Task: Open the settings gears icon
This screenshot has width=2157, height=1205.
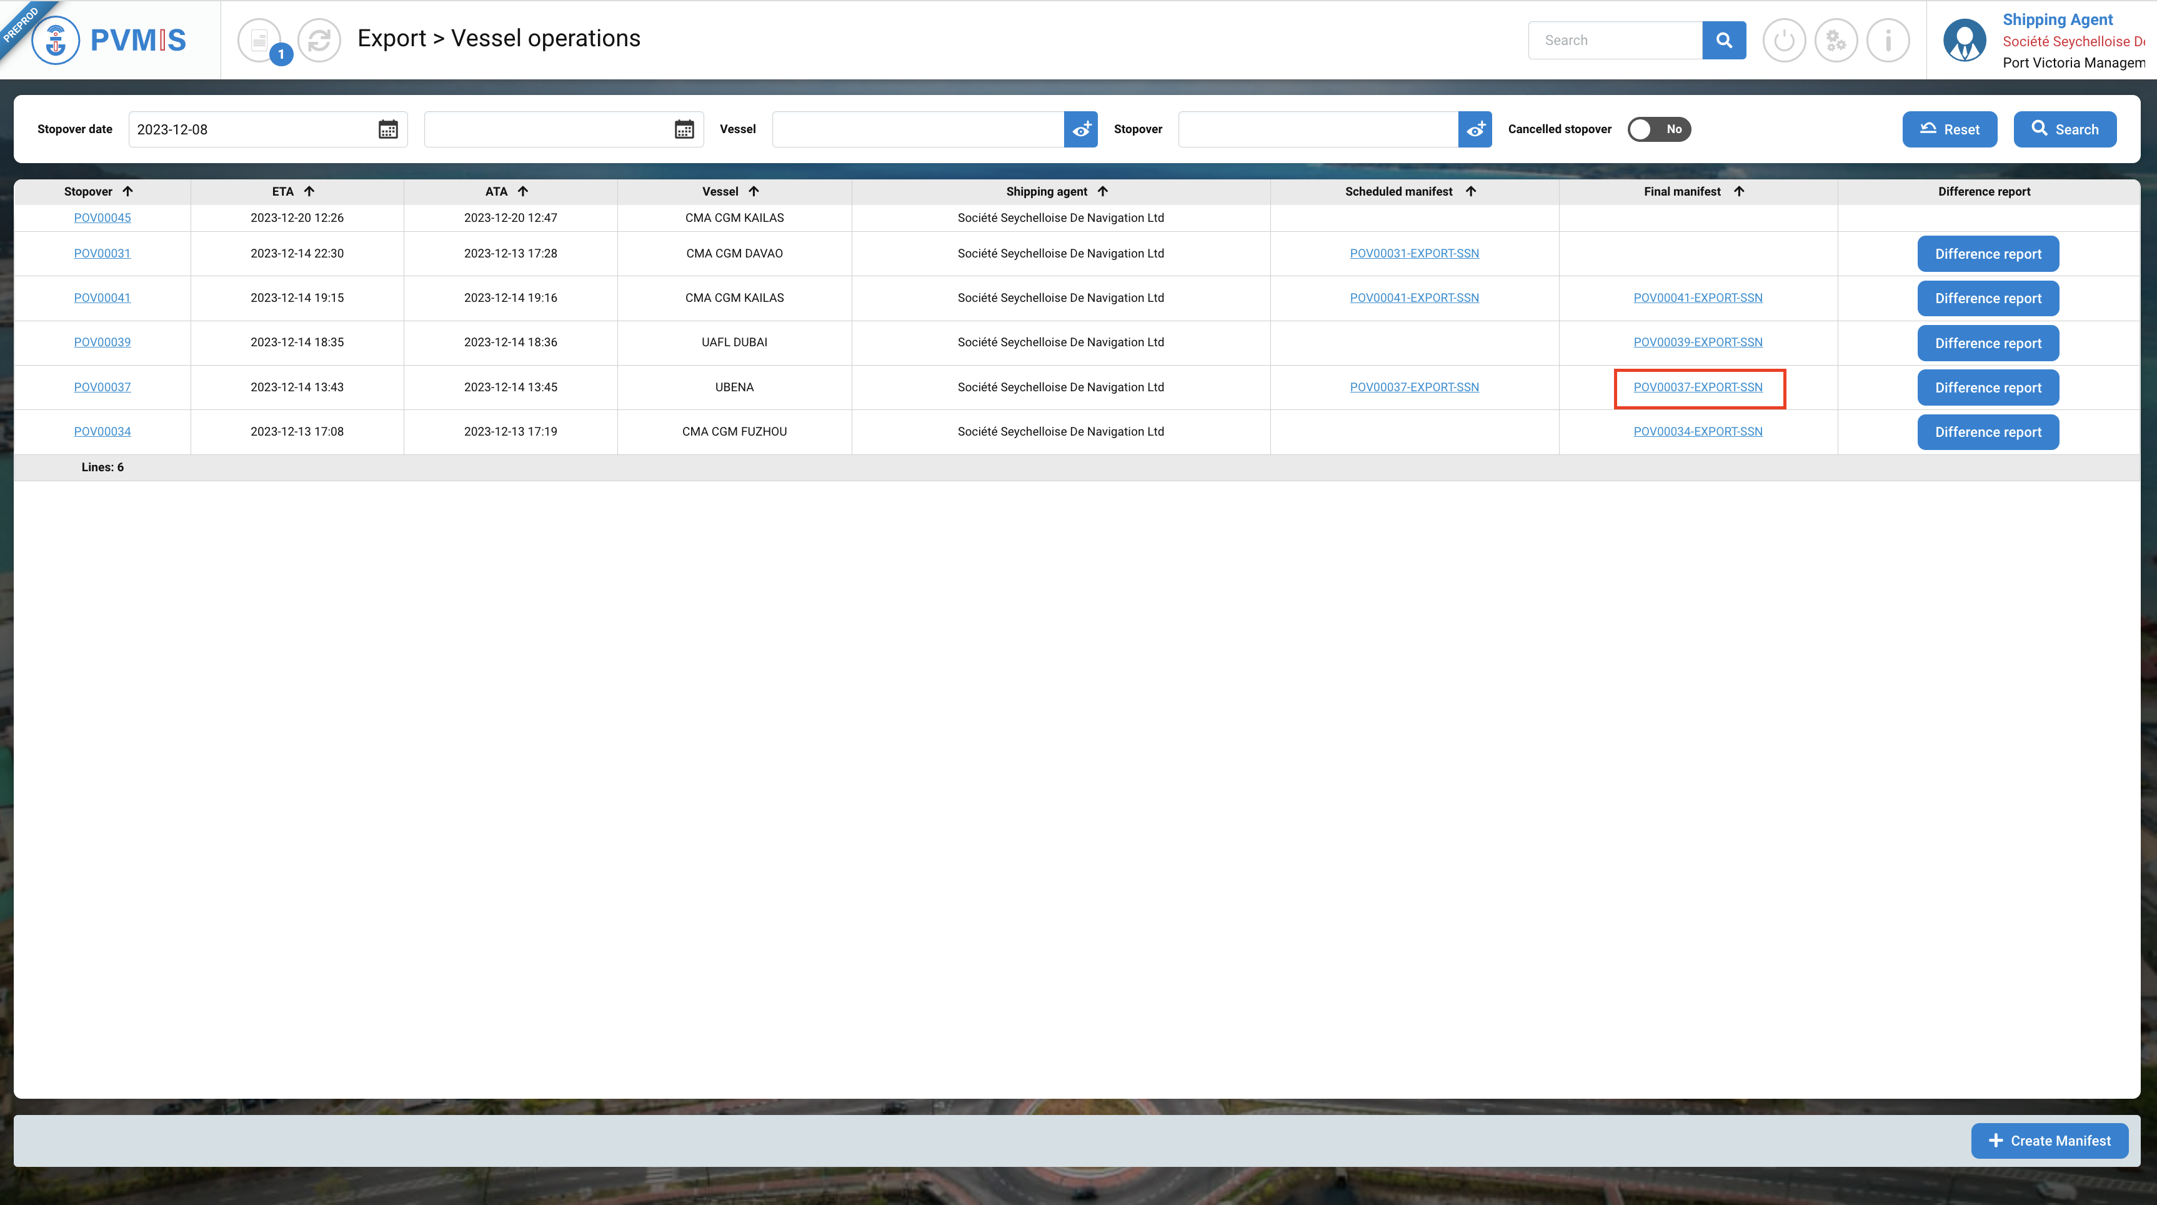Action: click(x=1835, y=40)
